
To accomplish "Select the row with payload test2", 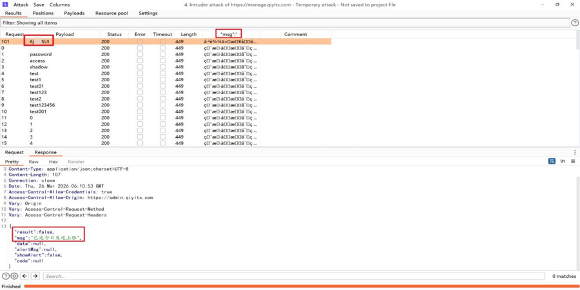I will coord(166,99).
